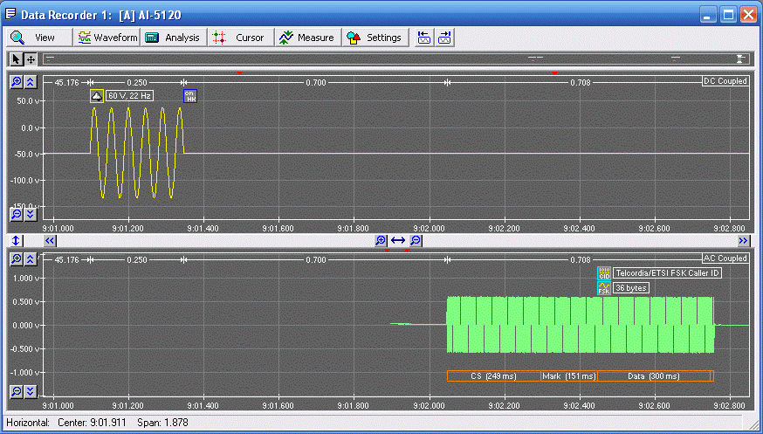Viewport: 763px width, 434px height.
Task: Toggle vertical resize between the two channels
Action: point(17,240)
